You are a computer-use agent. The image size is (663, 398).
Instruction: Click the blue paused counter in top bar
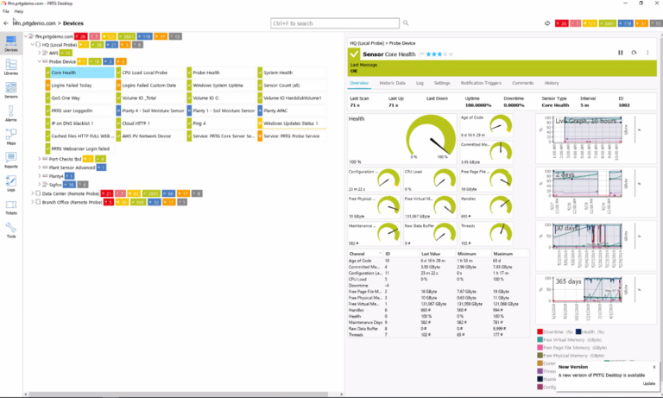[x=624, y=23]
